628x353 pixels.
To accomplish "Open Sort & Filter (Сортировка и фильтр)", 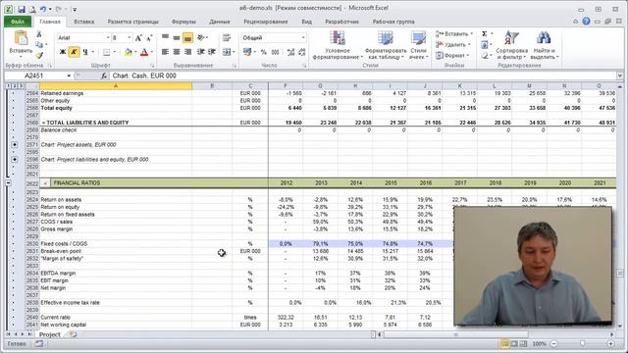I will pyautogui.click(x=511, y=45).
